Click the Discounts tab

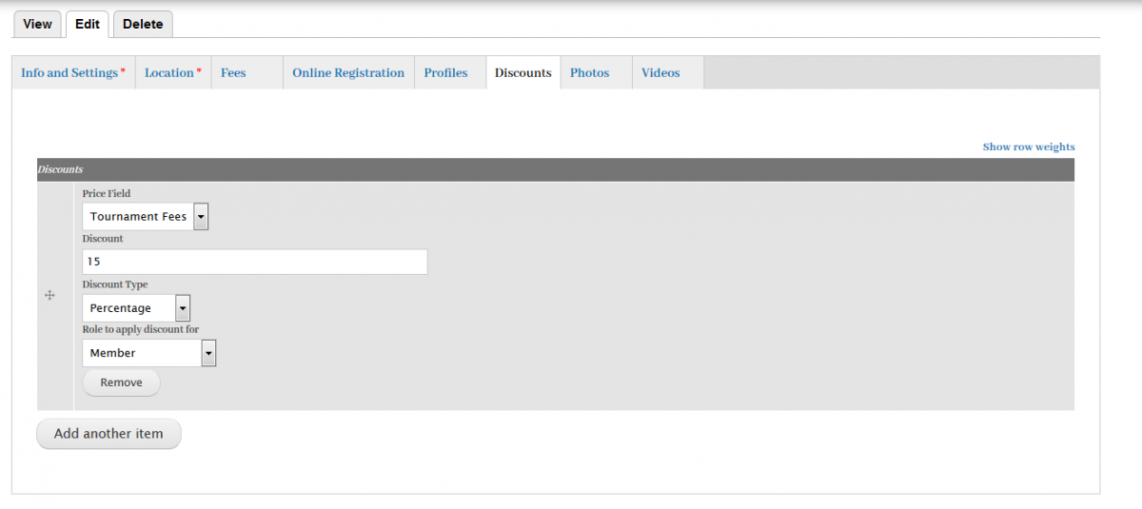click(x=522, y=72)
